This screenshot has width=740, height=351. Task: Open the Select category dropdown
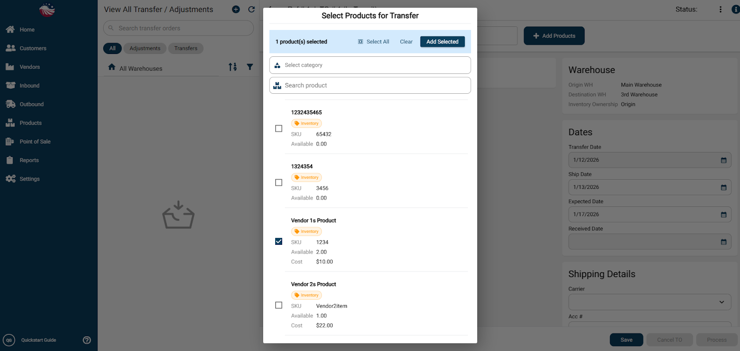[x=370, y=65]
